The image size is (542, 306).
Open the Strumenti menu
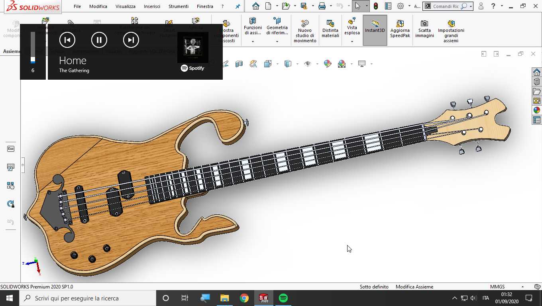[178, 6]
